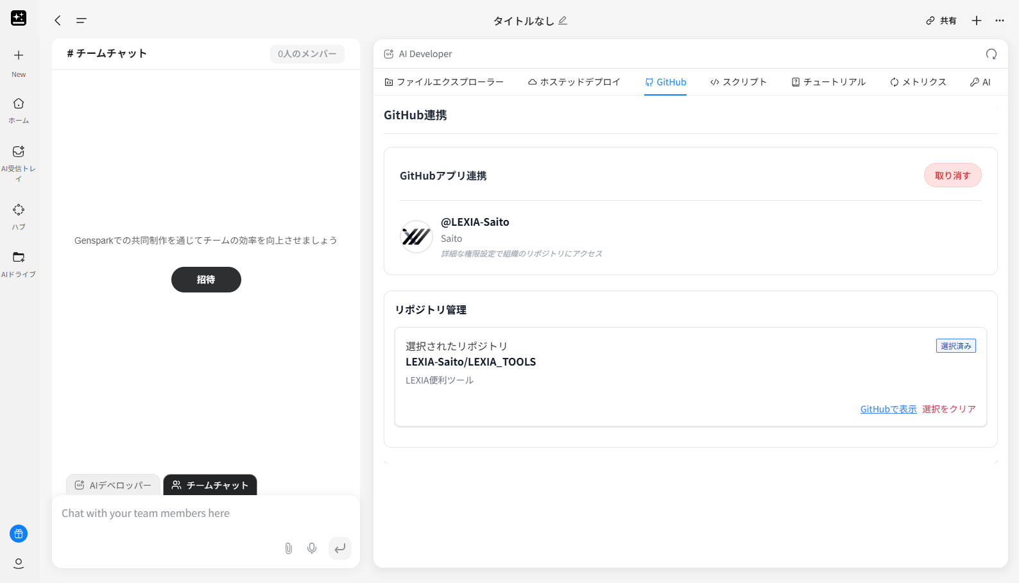Open AIドライブ in the sidebar
Screen dimensions: 1019x583
[19, 264]
